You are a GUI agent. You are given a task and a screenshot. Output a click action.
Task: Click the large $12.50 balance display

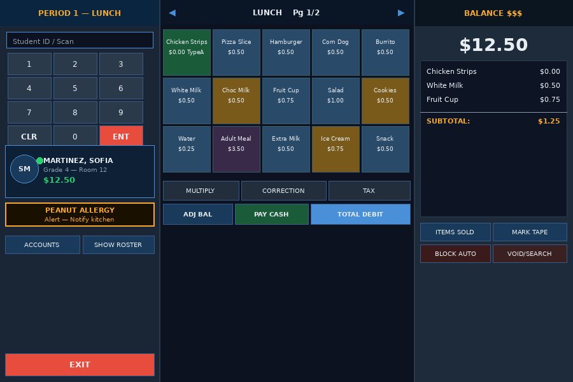pos(493,45)
